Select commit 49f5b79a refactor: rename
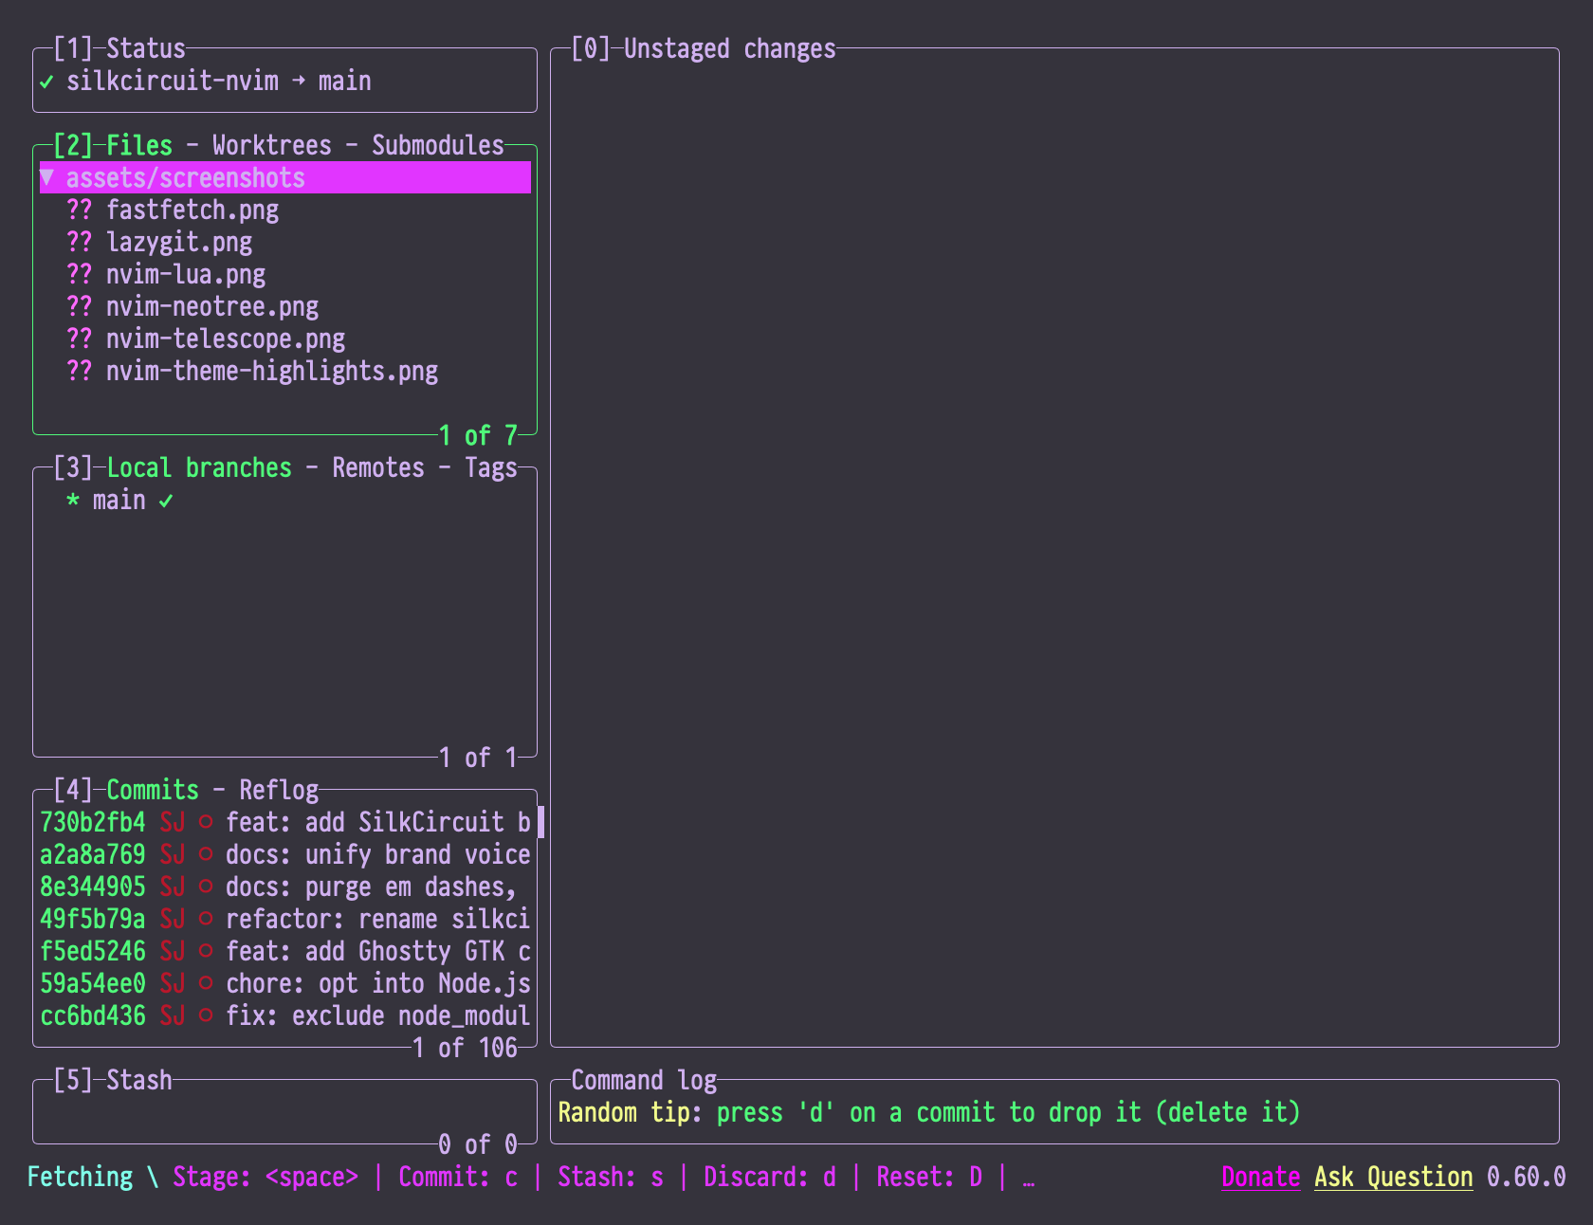1593x1225 pixels. tap(285, 919)
